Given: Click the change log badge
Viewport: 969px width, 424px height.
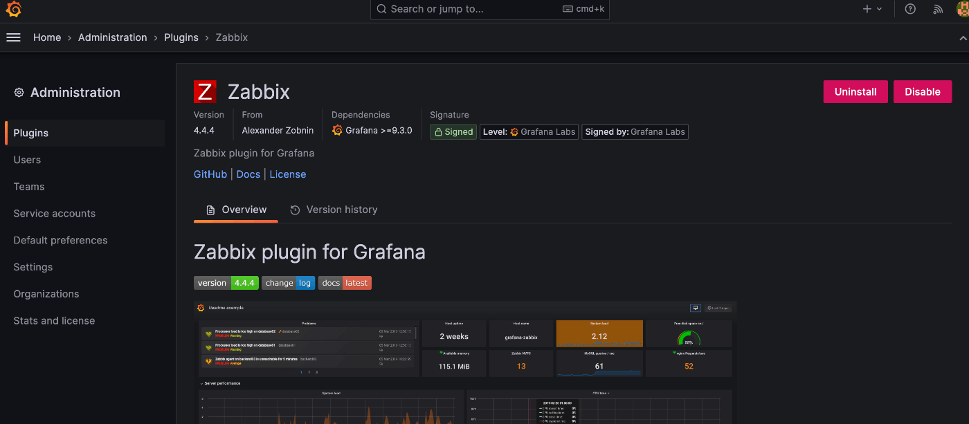Looking at the screenshot, I should [289, 283].
